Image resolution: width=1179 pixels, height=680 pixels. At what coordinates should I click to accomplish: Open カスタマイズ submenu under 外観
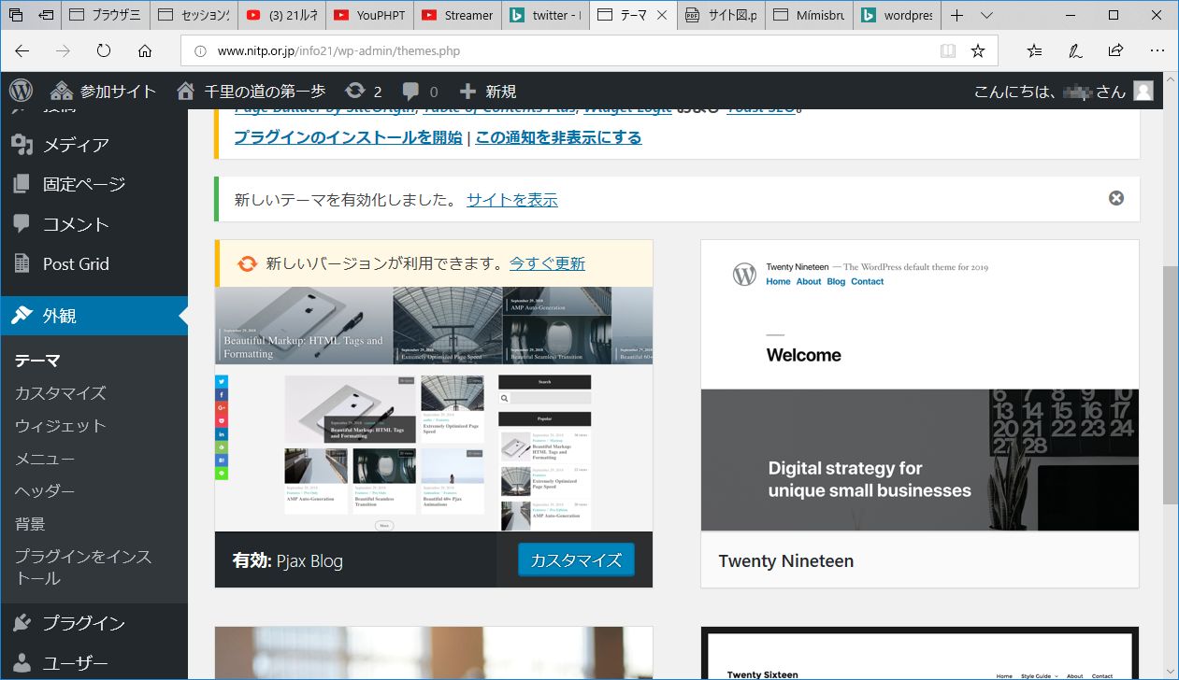(61, 393)
